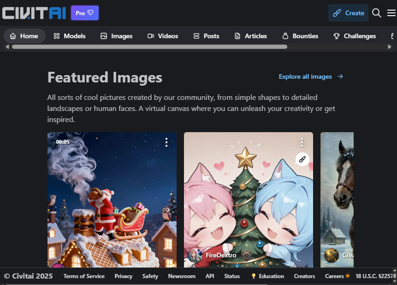Switch to the Images tab
This screenshot has width=397, height=285.
pos(116,36)
